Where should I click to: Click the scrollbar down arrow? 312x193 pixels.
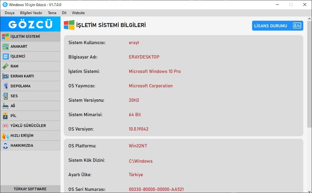click(x=309, y=191)
